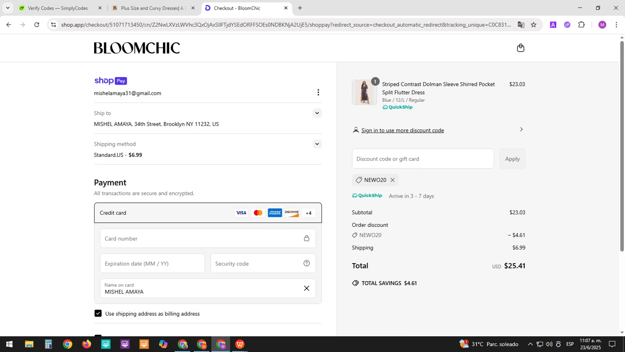Click the Card number field
The height and width of the screenshot is (352, 625).
[207, 239]
